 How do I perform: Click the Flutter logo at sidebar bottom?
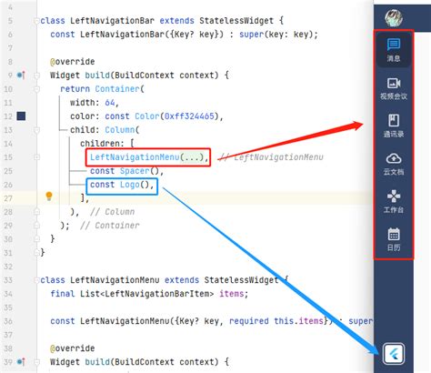(x=394, y=353)
